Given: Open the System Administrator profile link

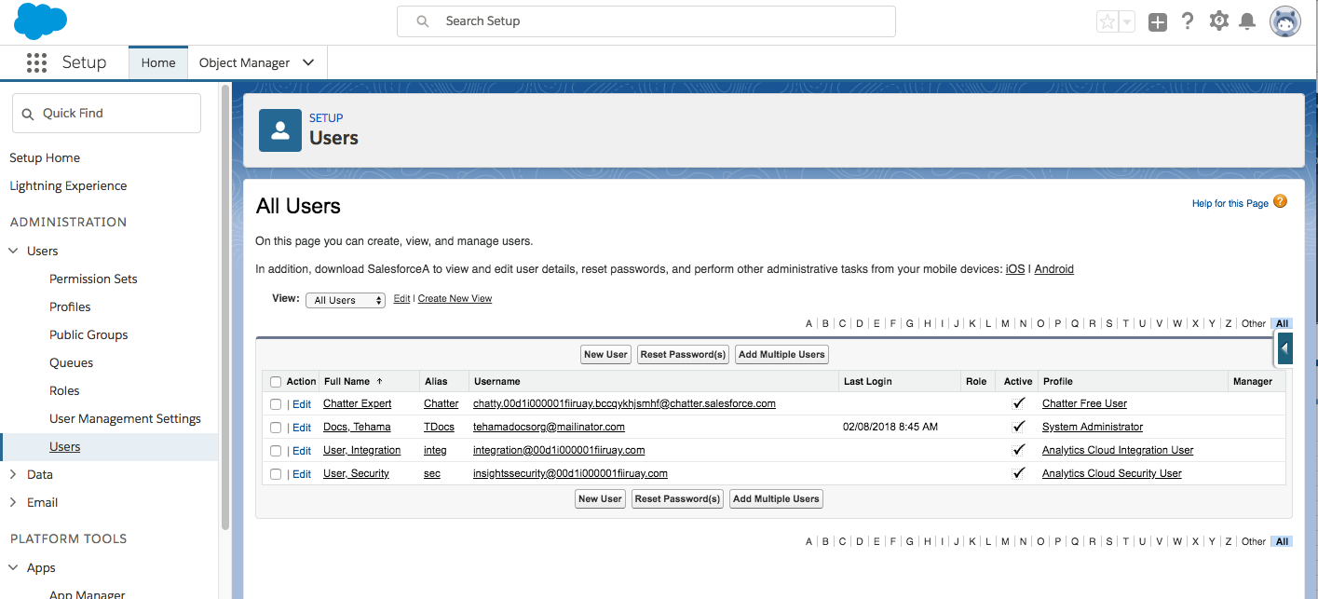Looking at the screenshot, I should point(1092,427).
